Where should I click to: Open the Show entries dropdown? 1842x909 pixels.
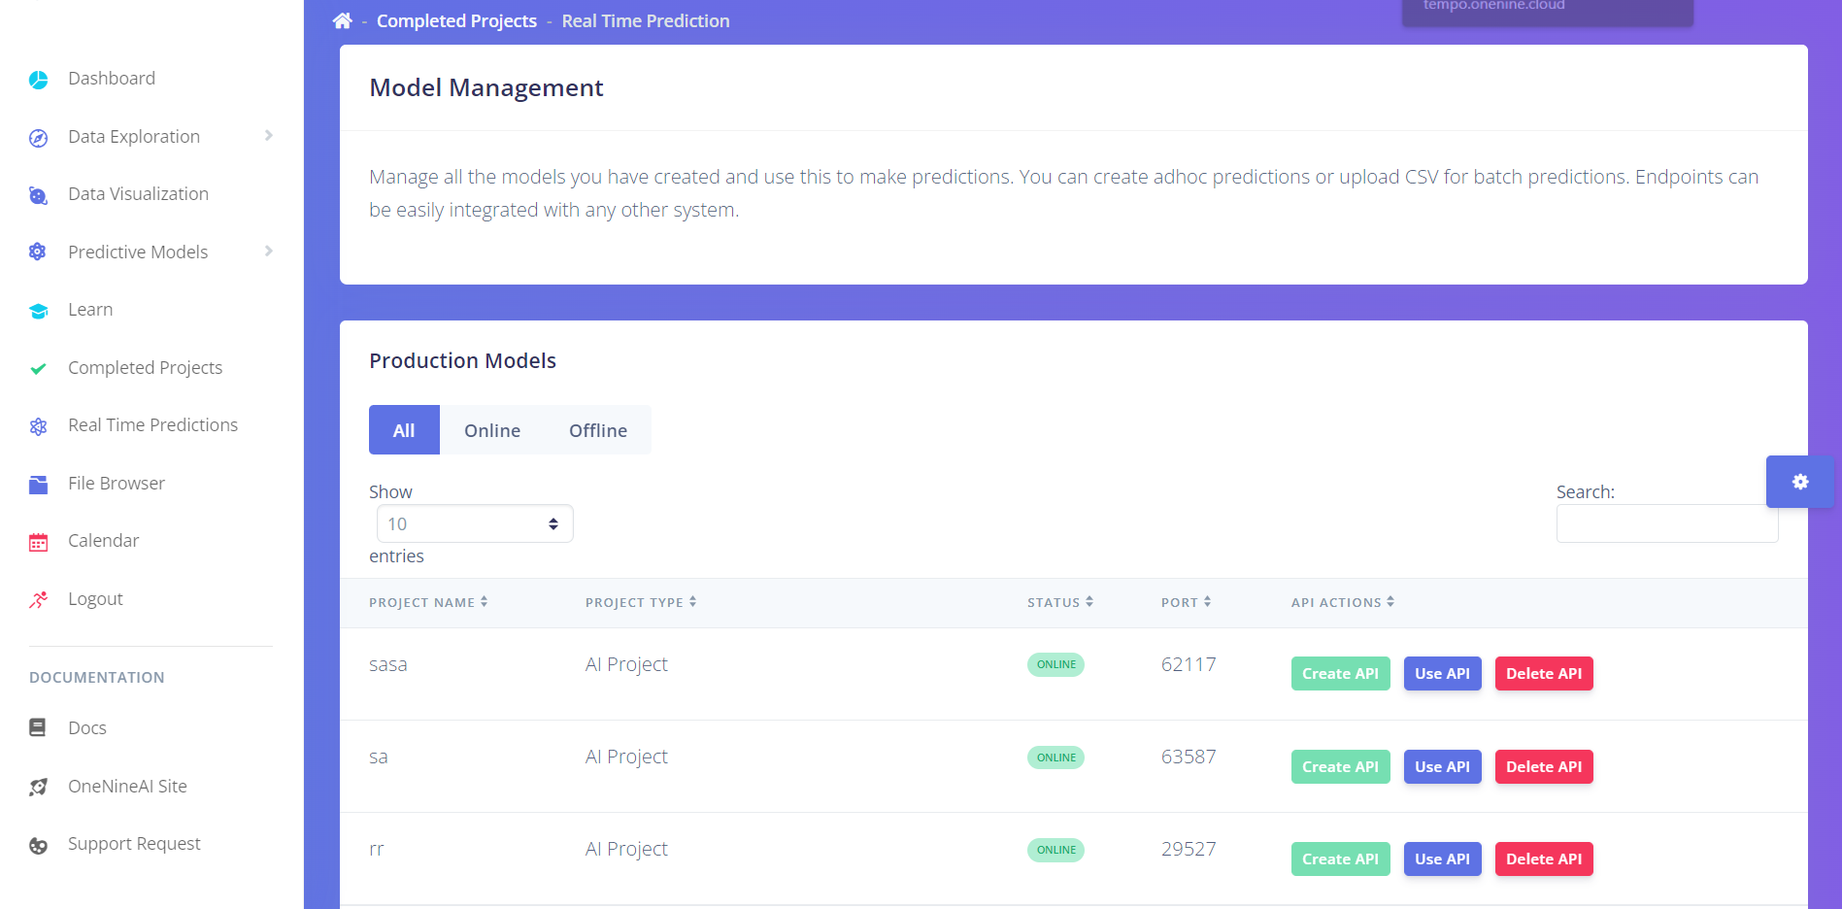[x=475, y=523]
